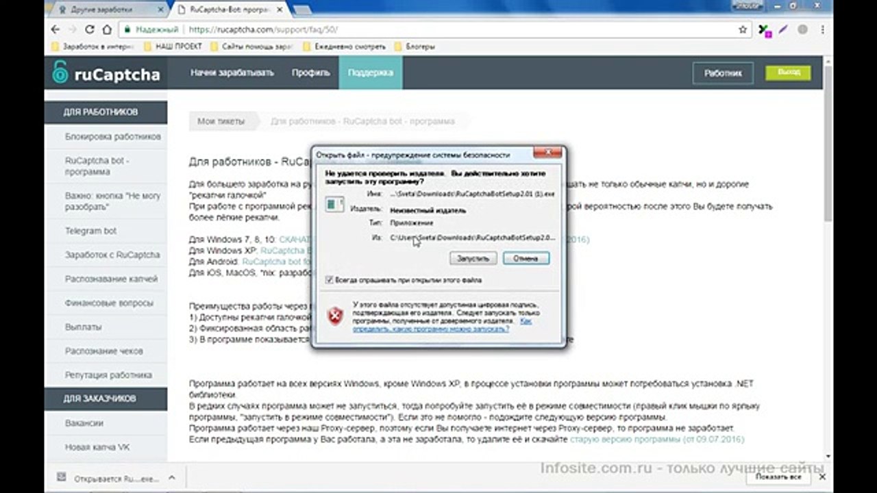Uncheck 'Всегда спрашивать при открытии этого файла'
877x493 pixels.
point(330,280)
